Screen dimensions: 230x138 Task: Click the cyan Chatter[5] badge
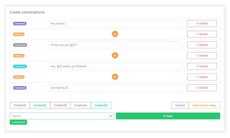pos(20,66)
